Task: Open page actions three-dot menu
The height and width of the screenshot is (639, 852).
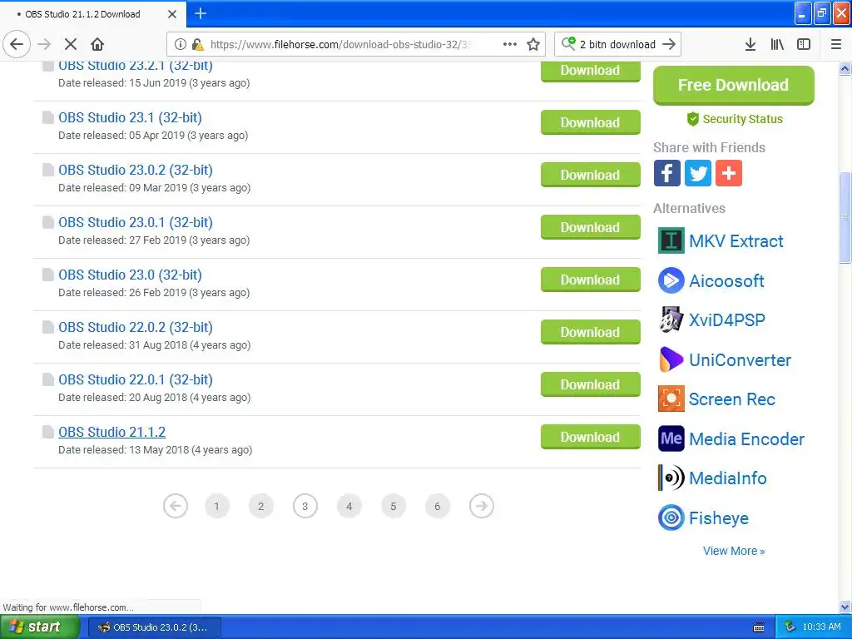Action: click(510, 44)
